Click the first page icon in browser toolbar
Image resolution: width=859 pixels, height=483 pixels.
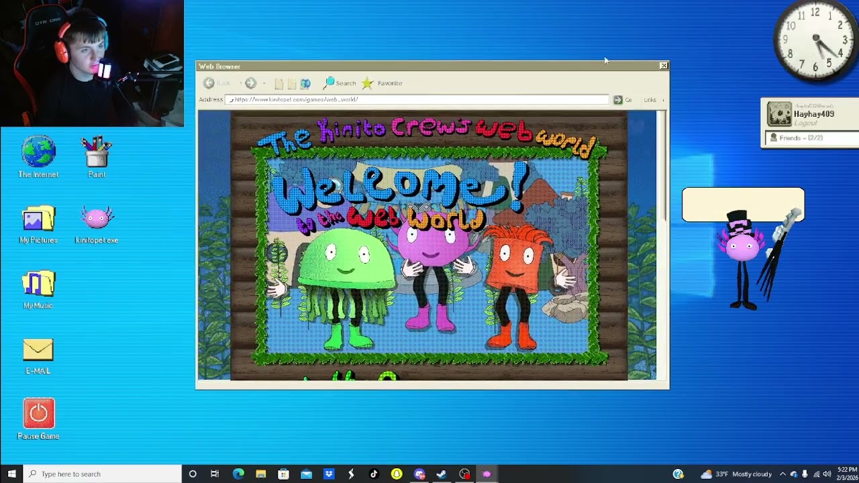pyautogui.click(x=279, y=83)
